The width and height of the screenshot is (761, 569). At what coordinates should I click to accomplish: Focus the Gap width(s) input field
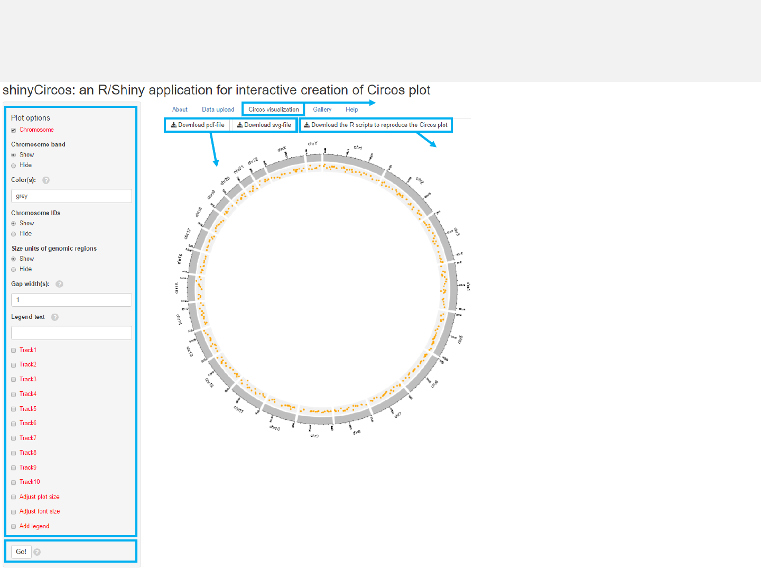tap(71, 300)
